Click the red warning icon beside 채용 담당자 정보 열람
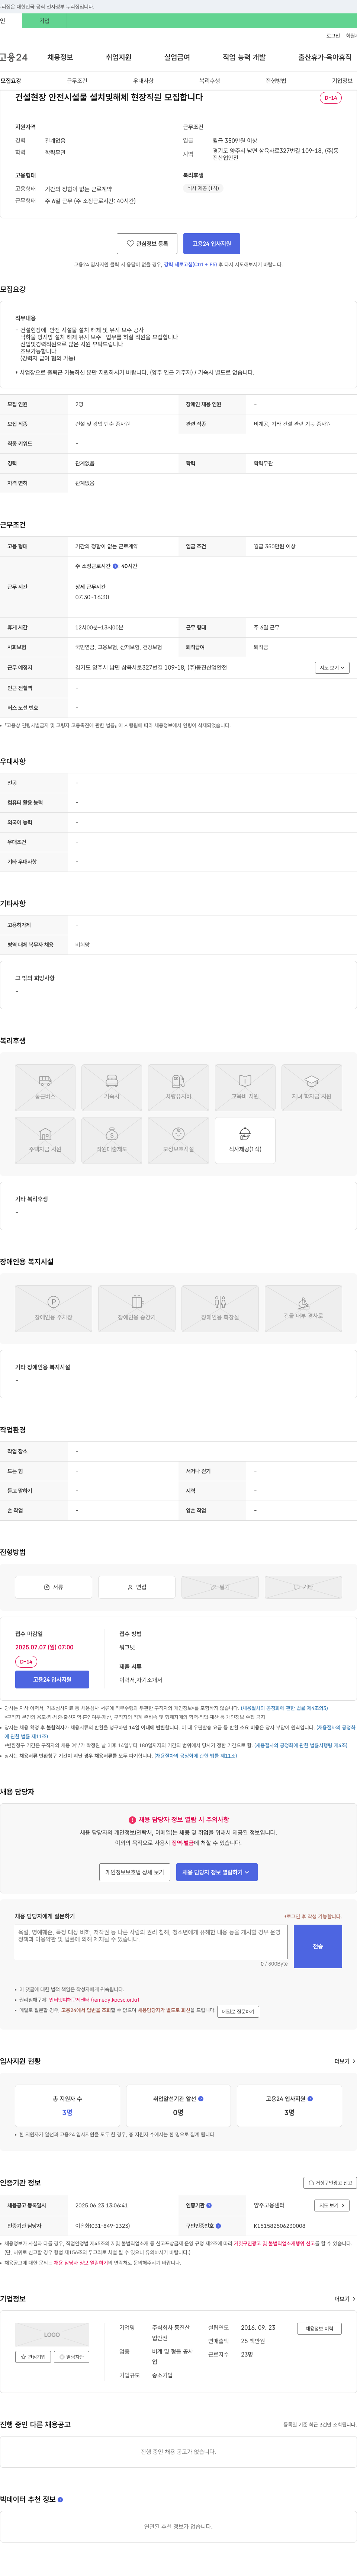 click(132, 1820)
